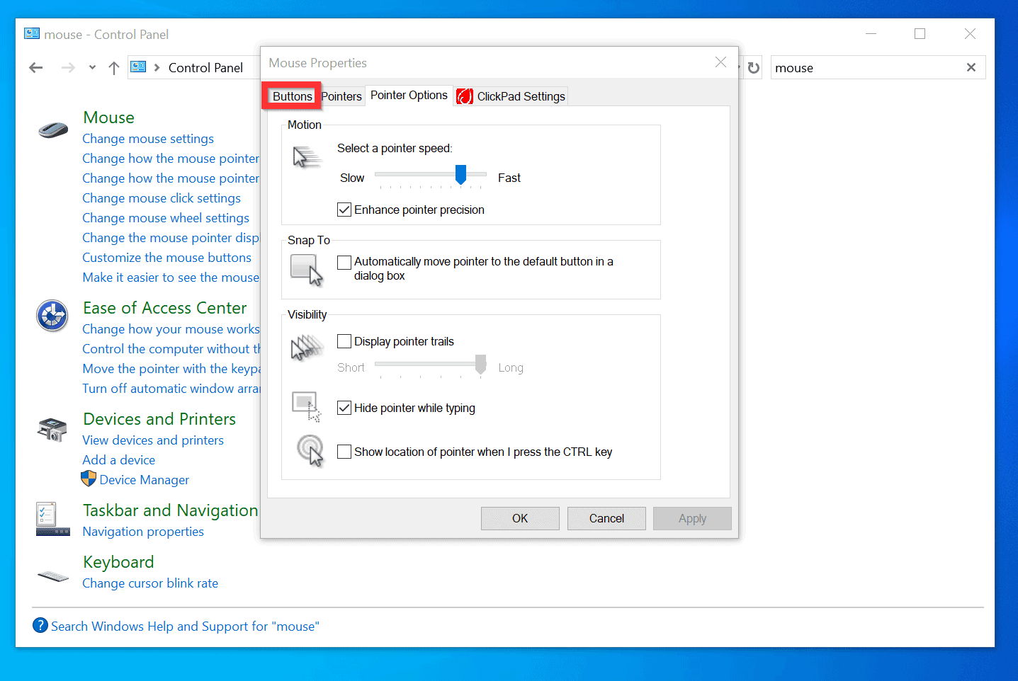Image resolution: width=1018 pixels, height=681 pixels.
Task: Open Change mouse wheel settings
Action: pyautogui.click(x=166, y=218)
